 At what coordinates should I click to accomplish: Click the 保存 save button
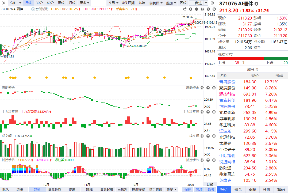point(188,190)
